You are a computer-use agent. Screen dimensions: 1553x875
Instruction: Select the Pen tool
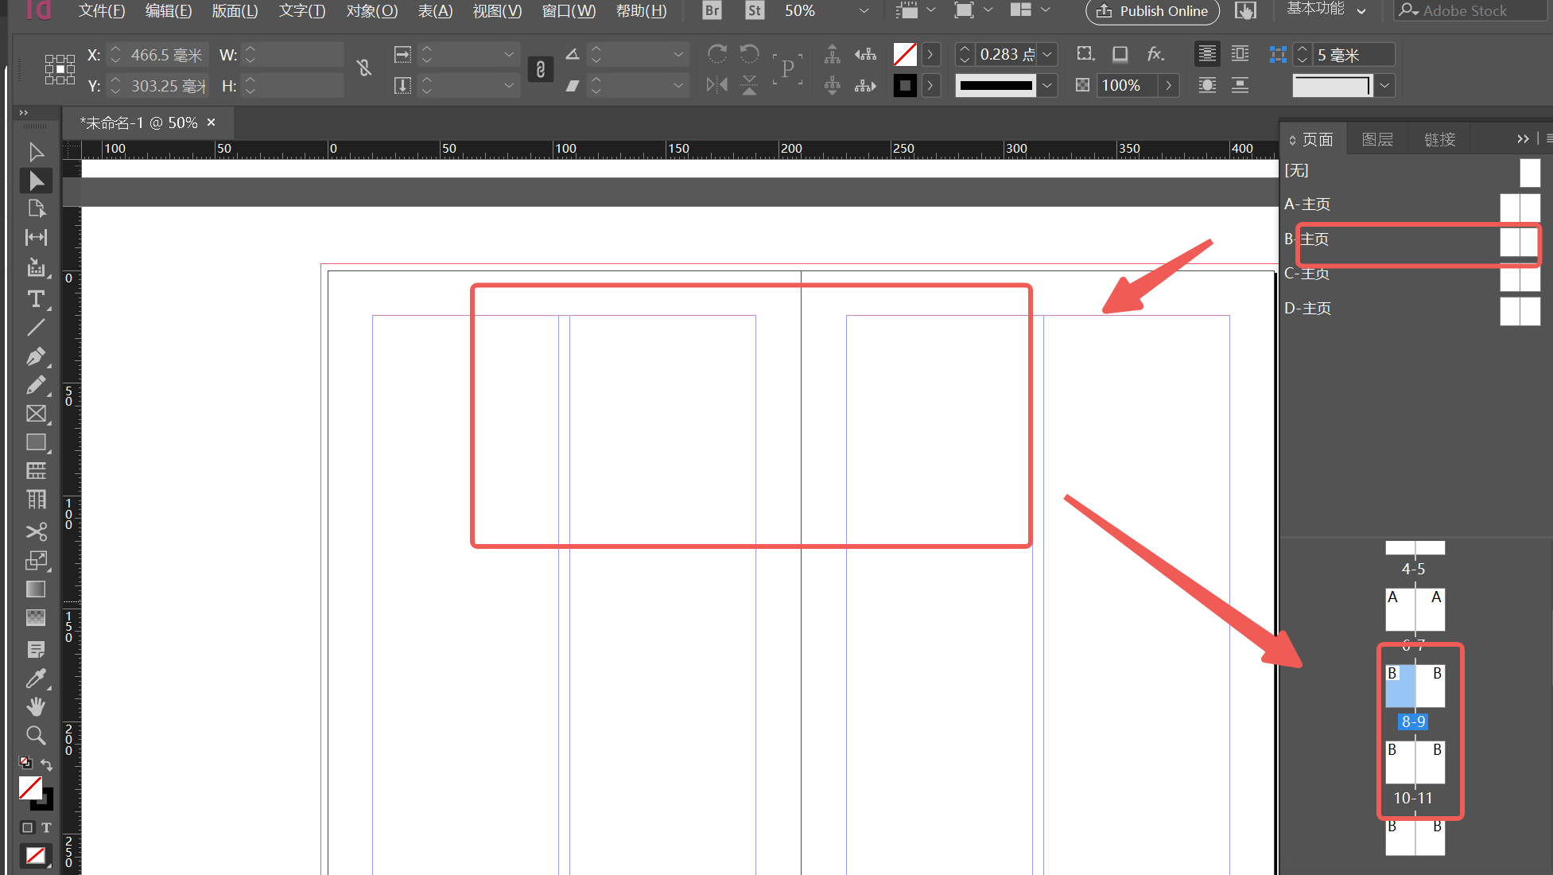point(36,356)
